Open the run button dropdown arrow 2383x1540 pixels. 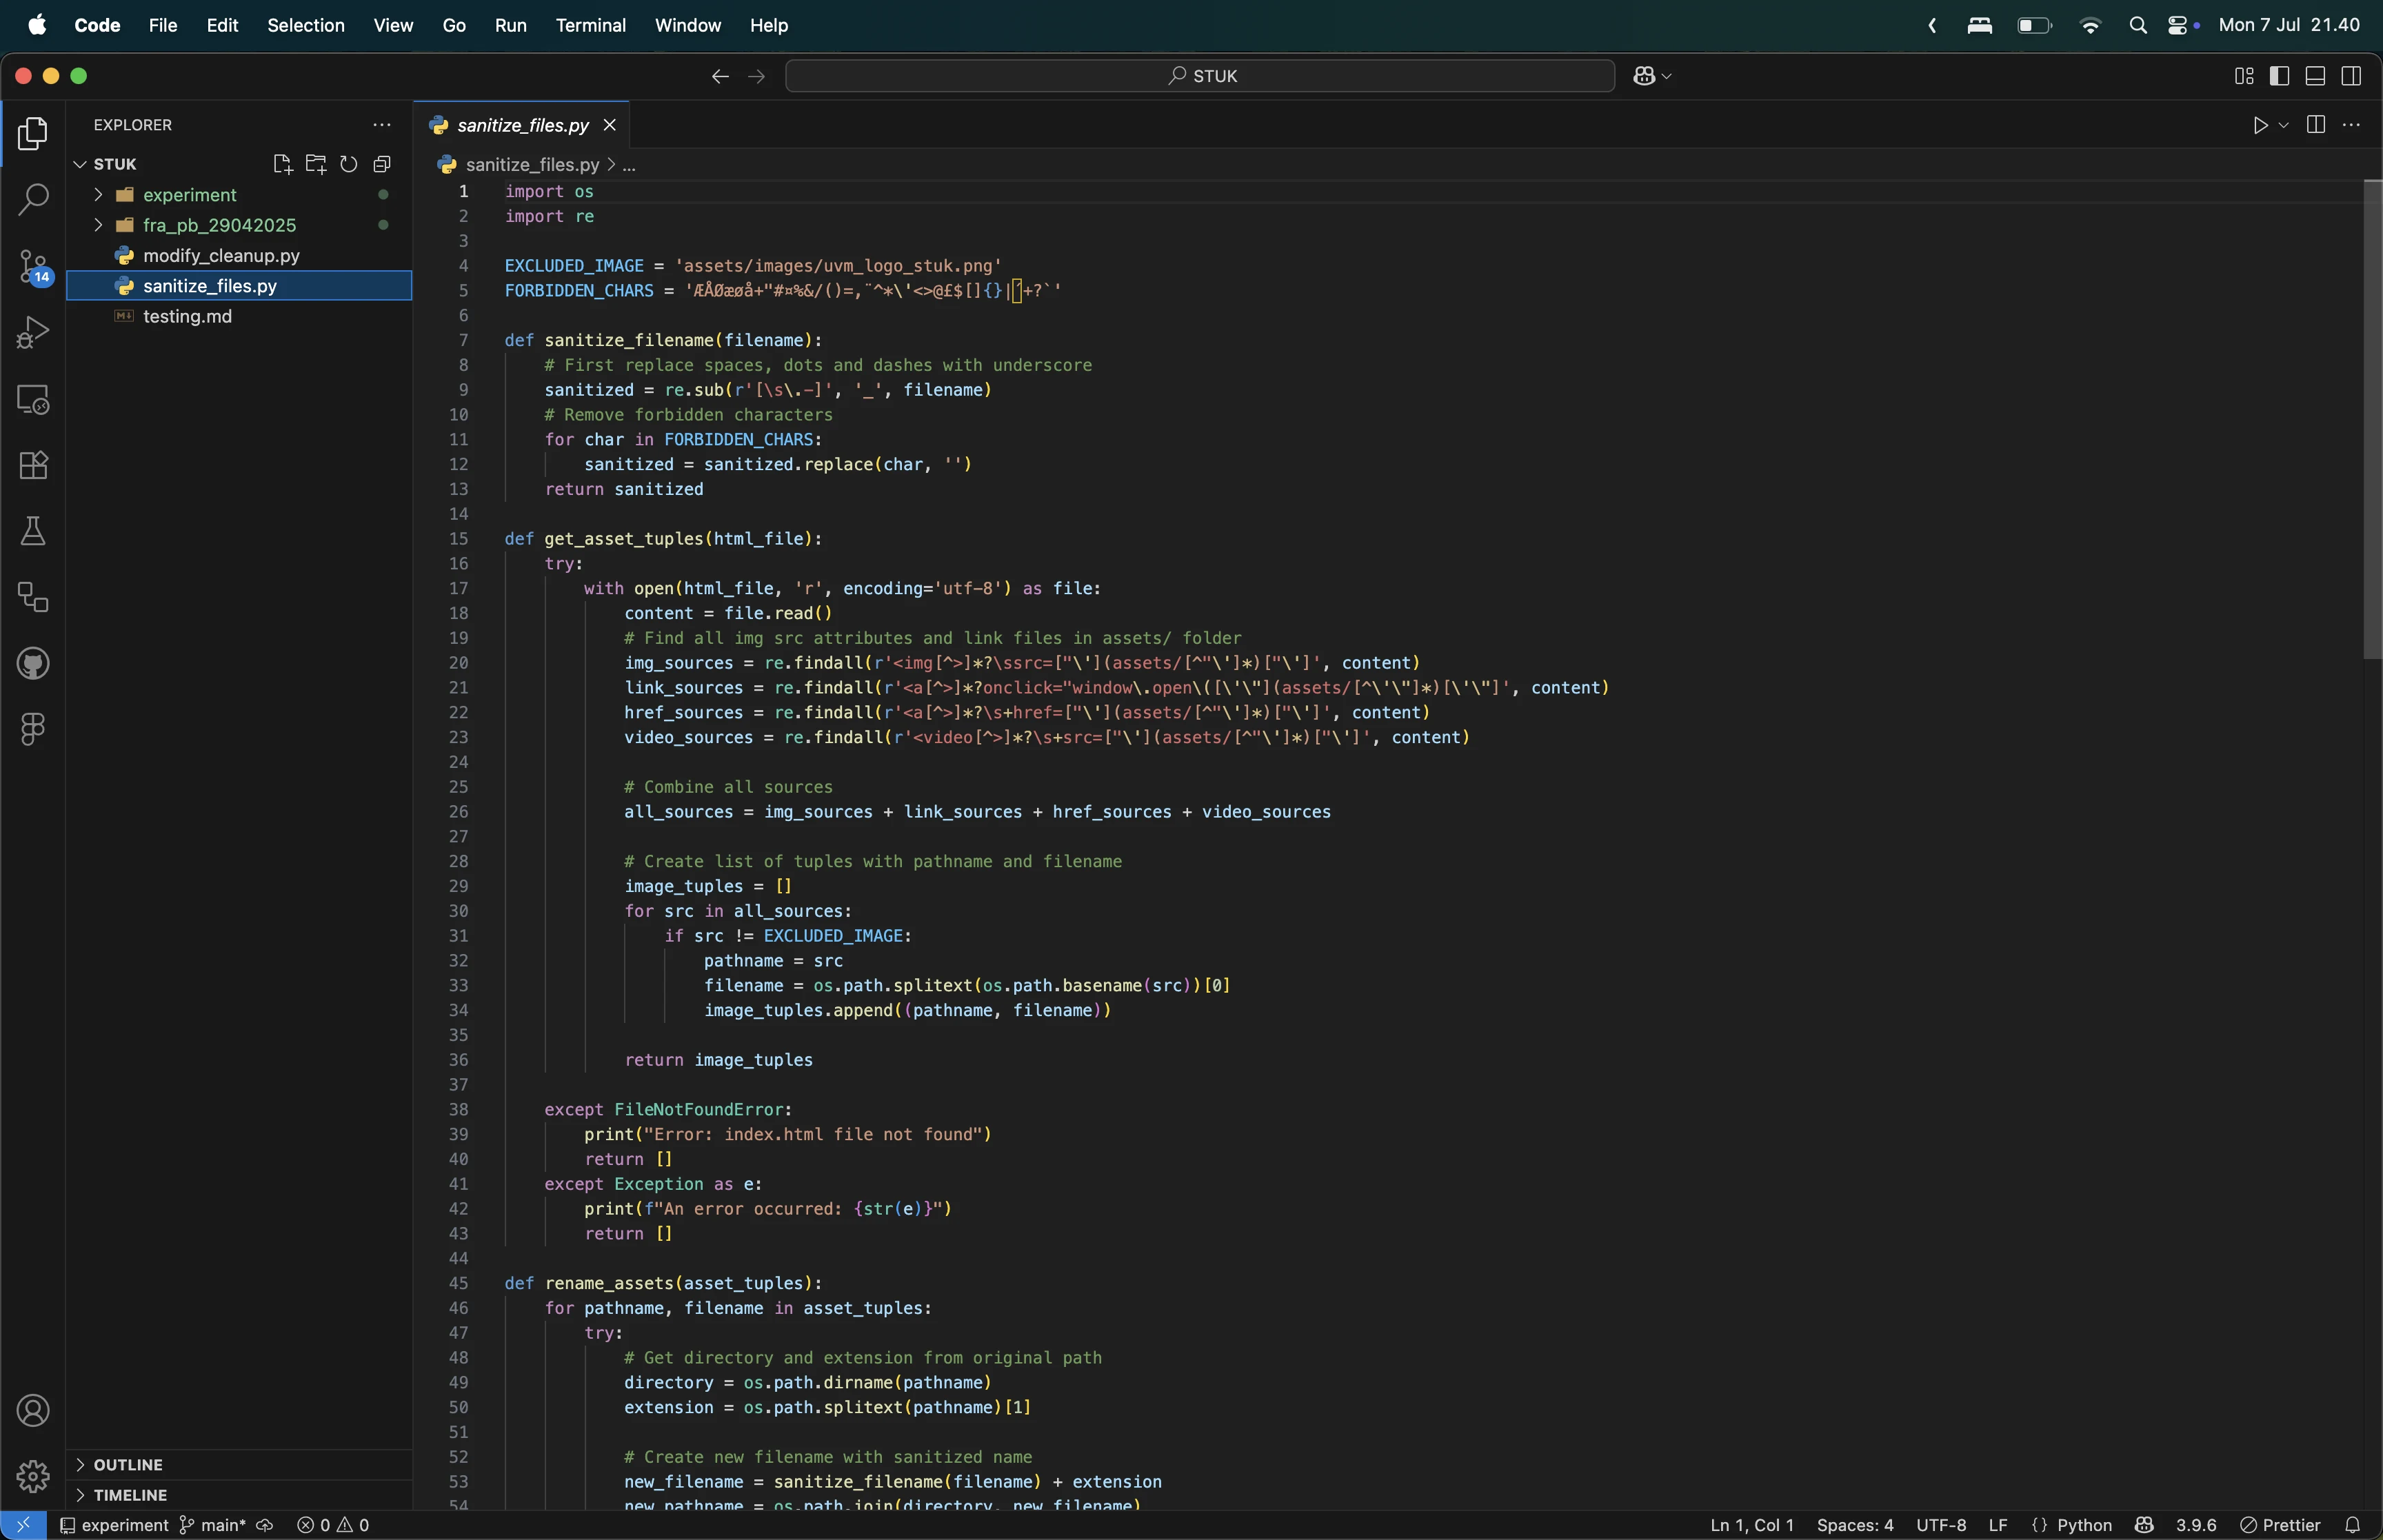(2284, 125)
